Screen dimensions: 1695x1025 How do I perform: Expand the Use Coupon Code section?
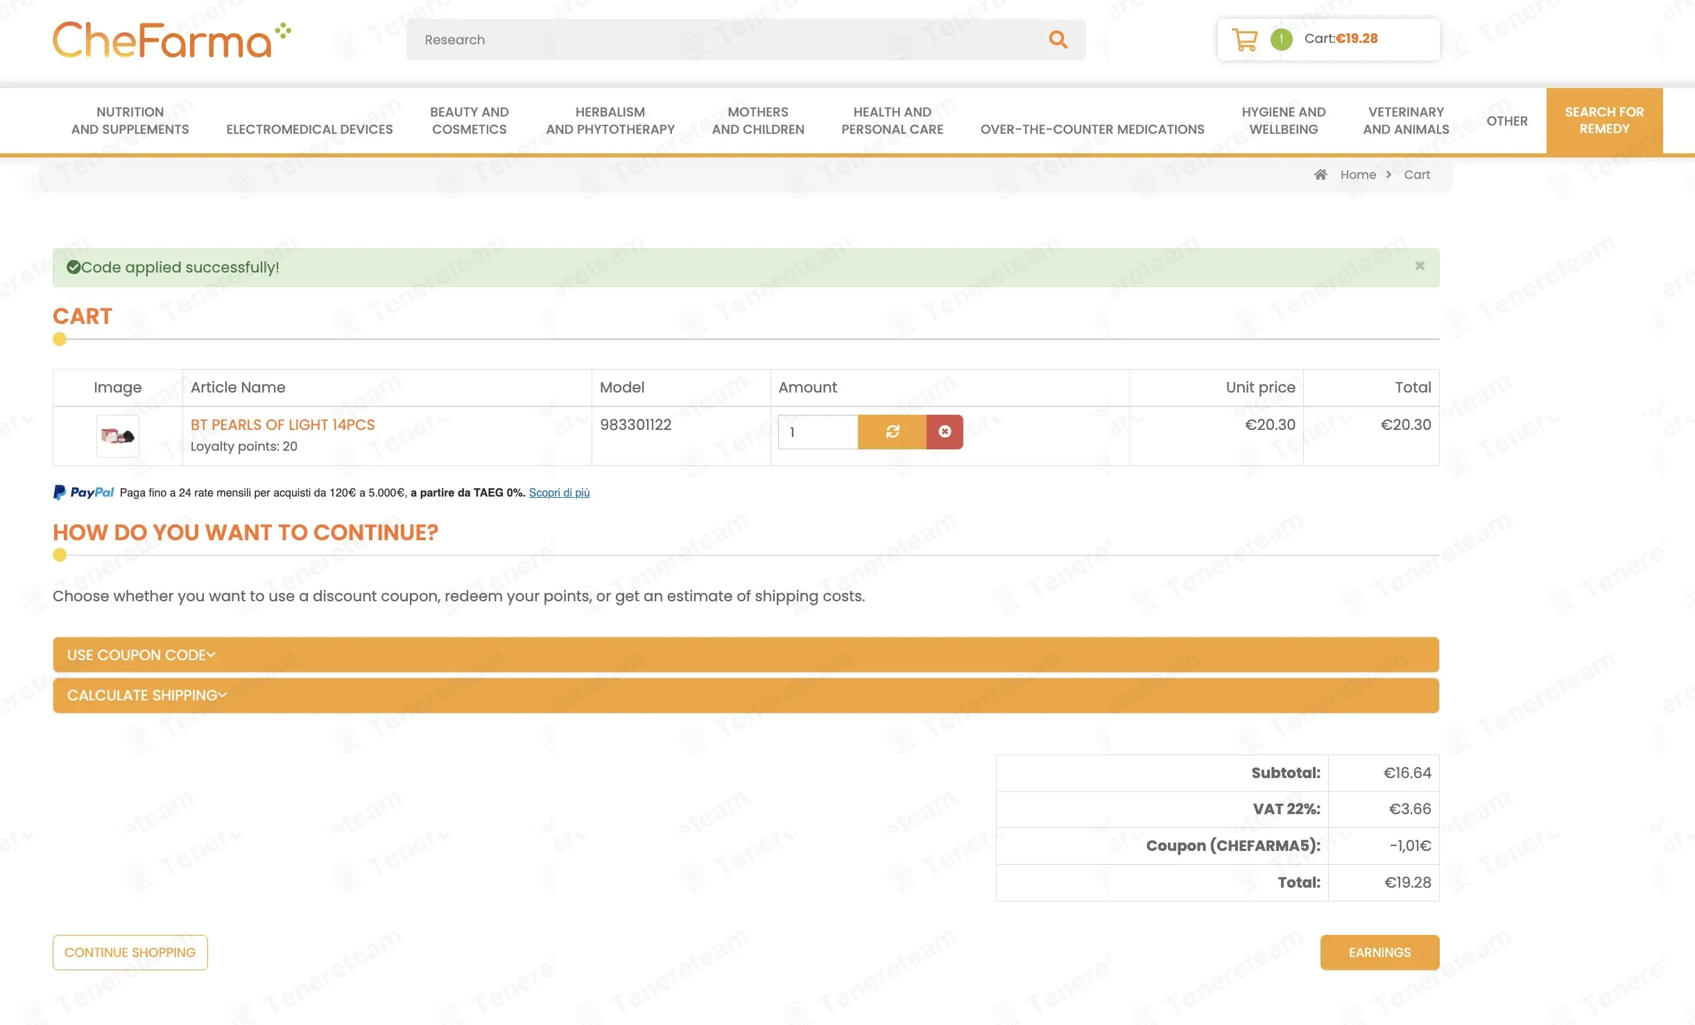click(x=746, y=655)
